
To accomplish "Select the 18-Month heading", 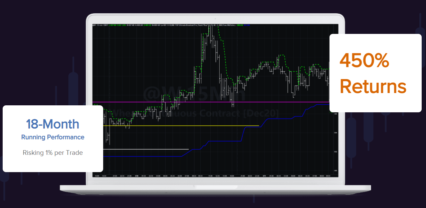I will [53, 124].
